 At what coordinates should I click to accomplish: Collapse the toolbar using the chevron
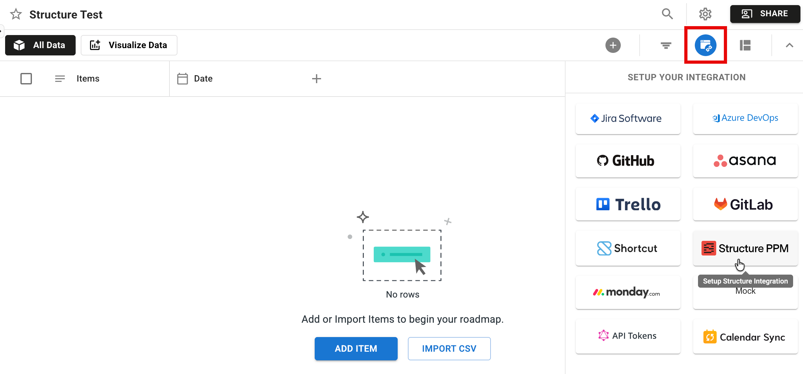789,45
